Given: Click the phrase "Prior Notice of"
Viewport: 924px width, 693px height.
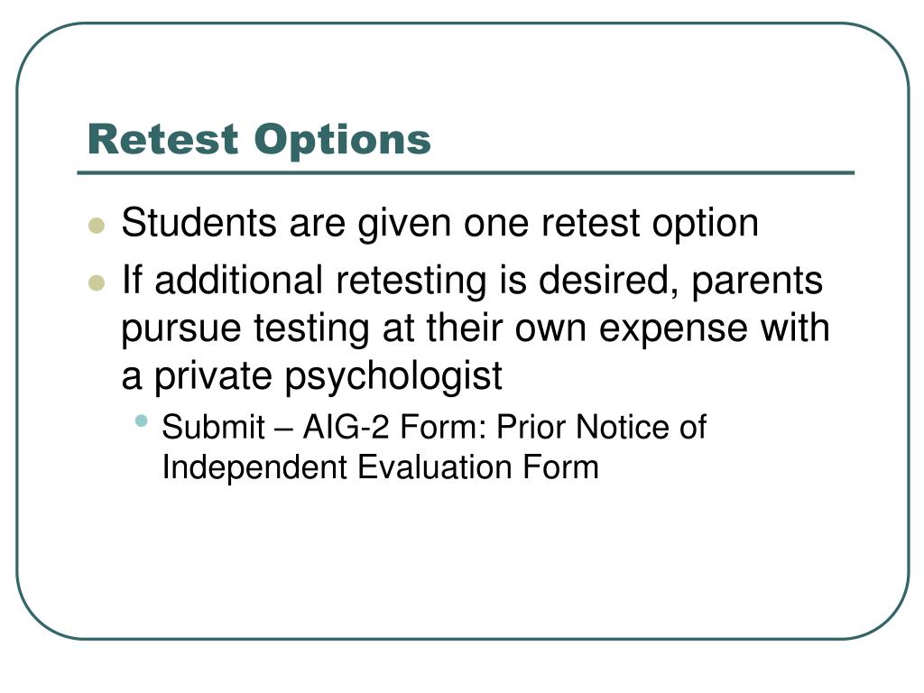Looking at the screenshot, I should coord(602,427).
